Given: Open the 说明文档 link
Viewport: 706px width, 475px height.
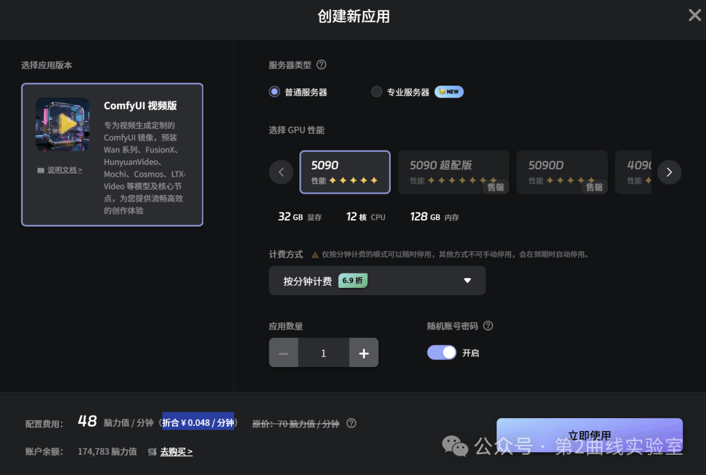Looking at the screenshot, I should point(65,170).
